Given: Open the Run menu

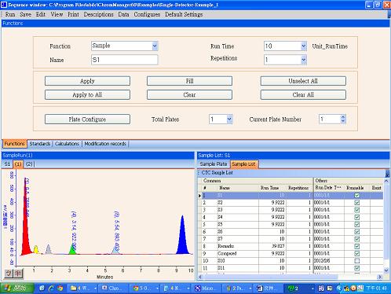Looking at the screenshot, I should [x=10, y=14].
